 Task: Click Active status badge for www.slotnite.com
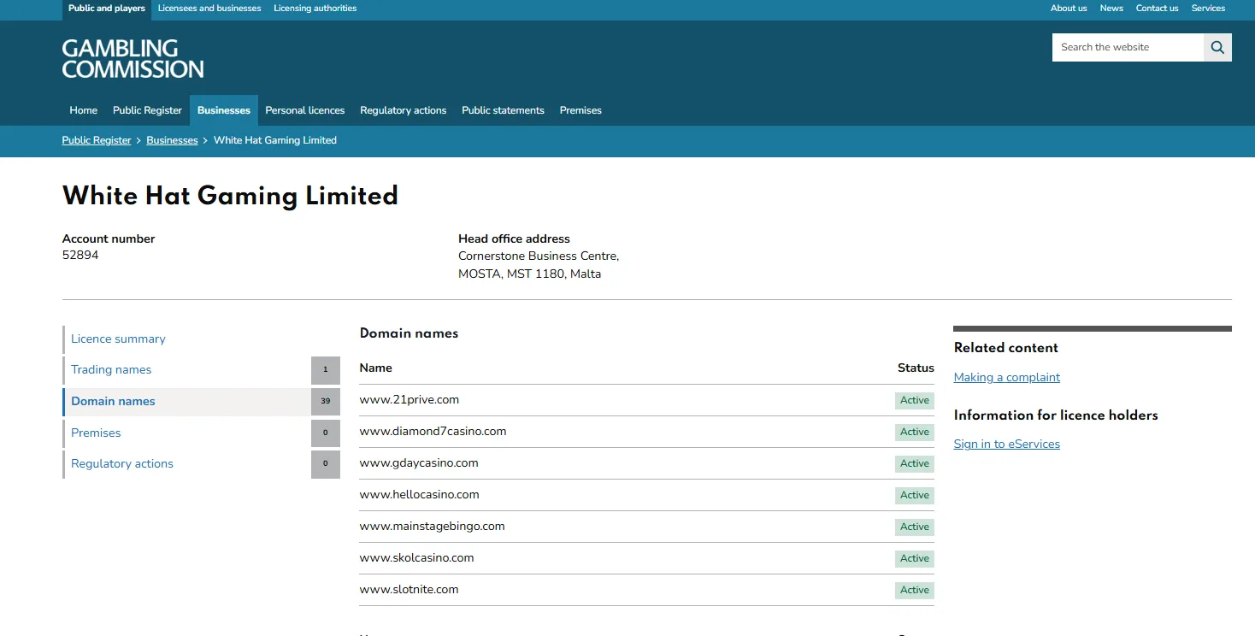915,590
